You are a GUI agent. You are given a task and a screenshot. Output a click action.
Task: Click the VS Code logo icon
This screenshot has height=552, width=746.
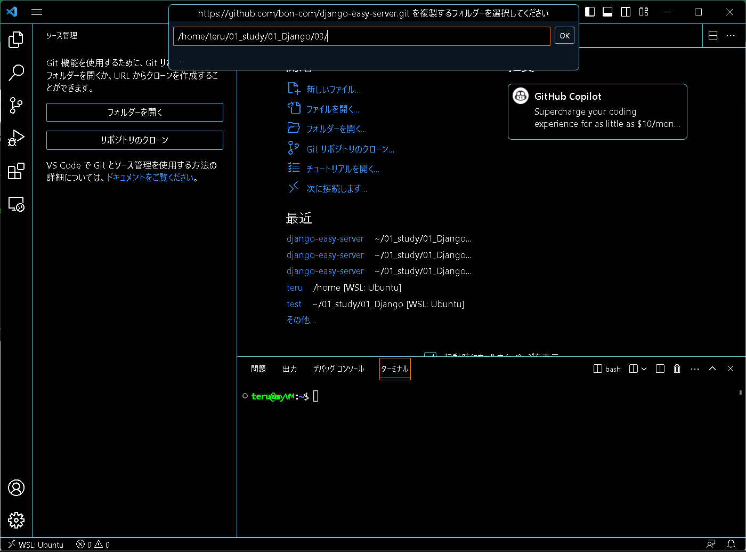click(x=12, y=12)
